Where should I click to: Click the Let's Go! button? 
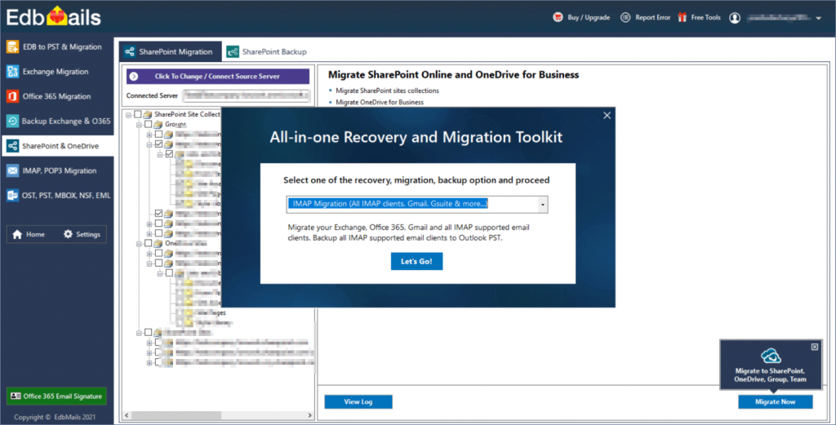click(416, 262)
